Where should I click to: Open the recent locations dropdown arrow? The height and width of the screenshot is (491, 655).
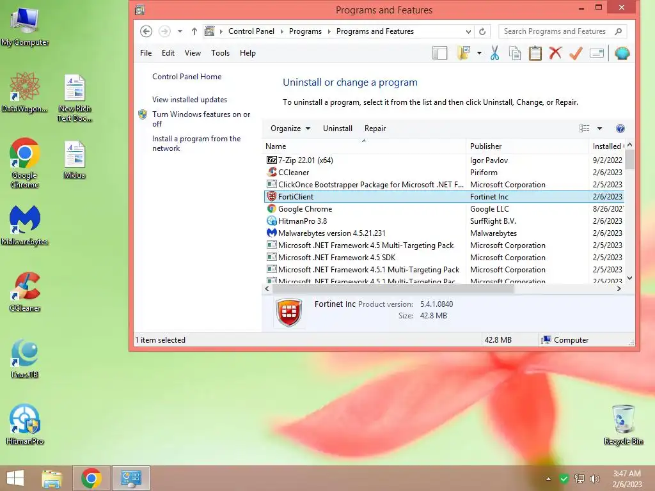180,31
